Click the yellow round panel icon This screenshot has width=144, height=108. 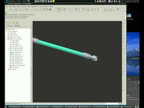click(x=54, y=1)
